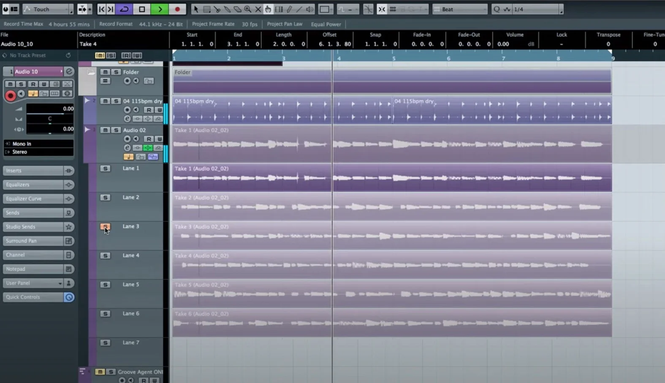Screen dimensions: 665x383
Task: Toggle Cycle loop mode
Action: (x=125, y=9)
